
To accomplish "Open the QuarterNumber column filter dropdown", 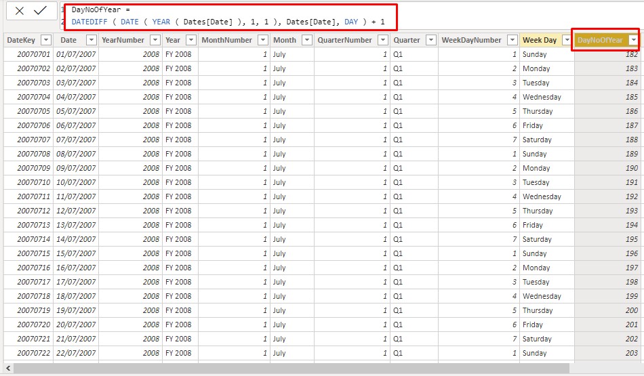I will 383,40.
